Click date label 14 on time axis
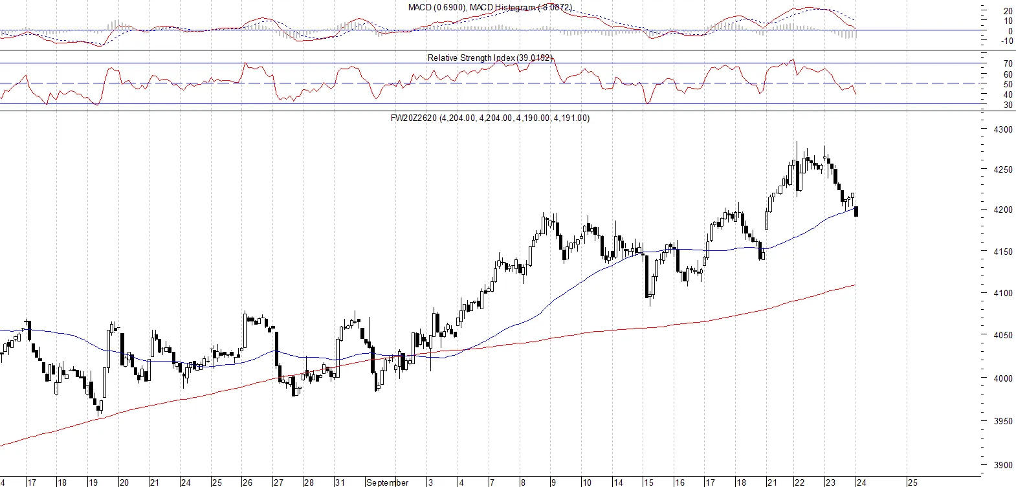 618,482
